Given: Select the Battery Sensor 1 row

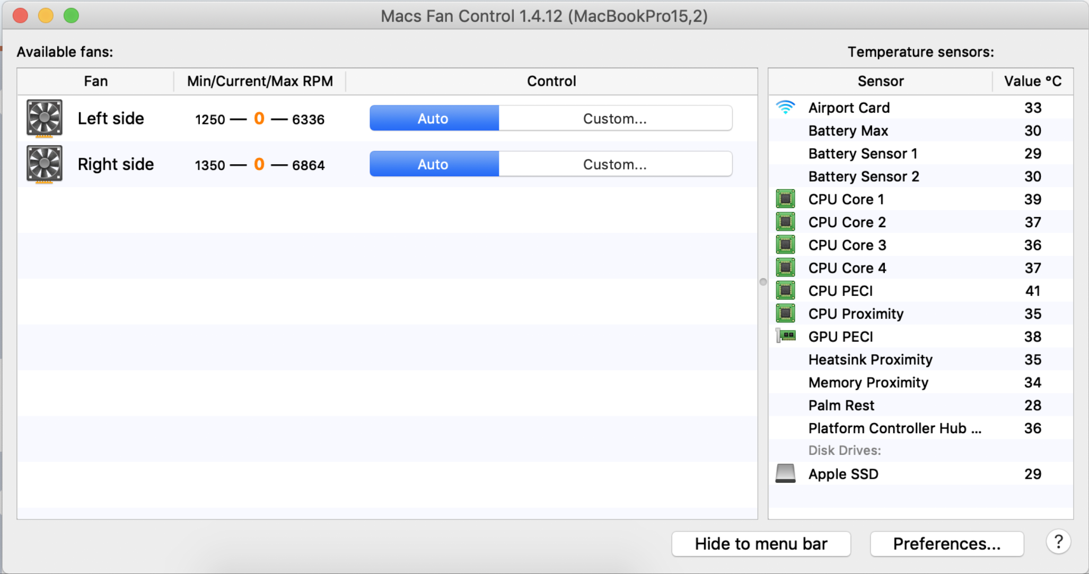Looking at the screenshot, I should (x=920, y=153).
